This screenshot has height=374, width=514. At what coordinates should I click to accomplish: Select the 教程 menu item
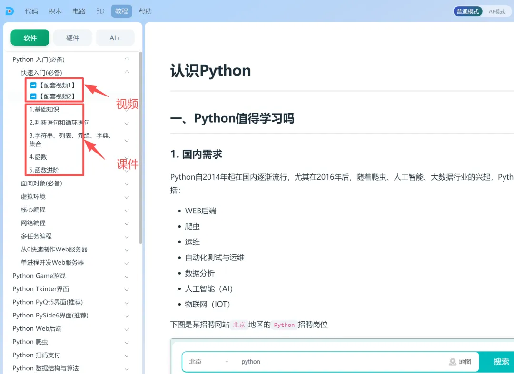[x=122, y=11]
